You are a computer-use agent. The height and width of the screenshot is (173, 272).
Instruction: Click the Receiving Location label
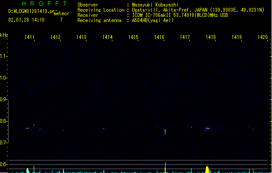point(101,10)
